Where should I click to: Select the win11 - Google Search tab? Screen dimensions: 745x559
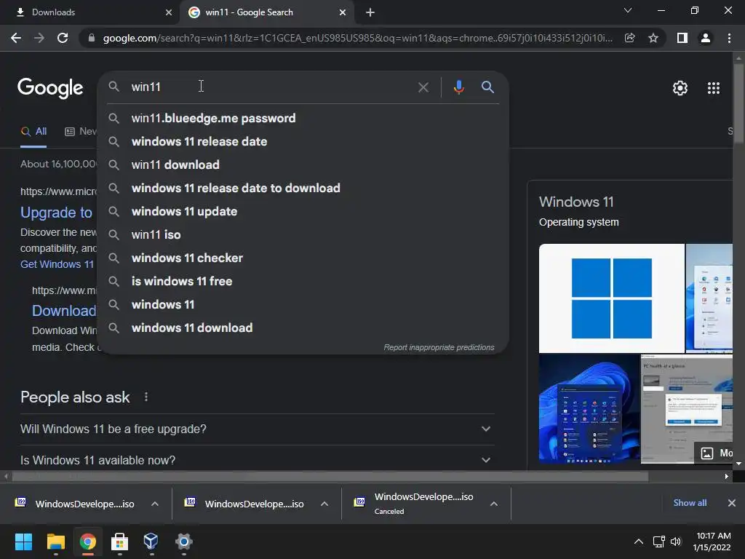tap(266, 12)
